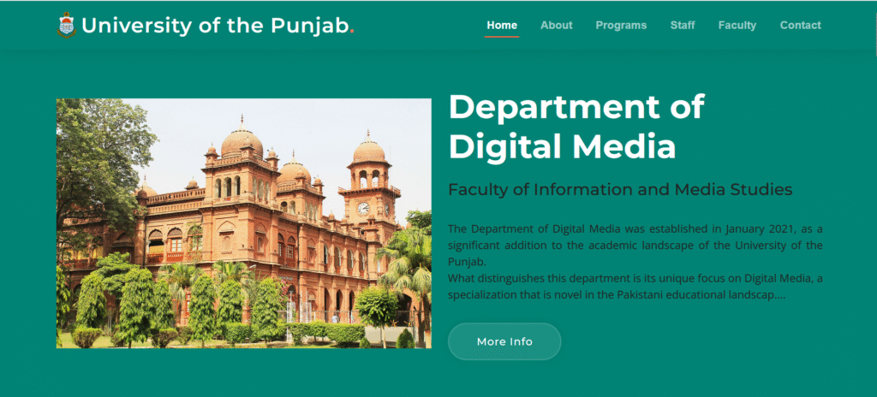Click the paragraph about establishment in January 2021
The height and width of the screenshot is (397, 877).
tap(635, 245)
